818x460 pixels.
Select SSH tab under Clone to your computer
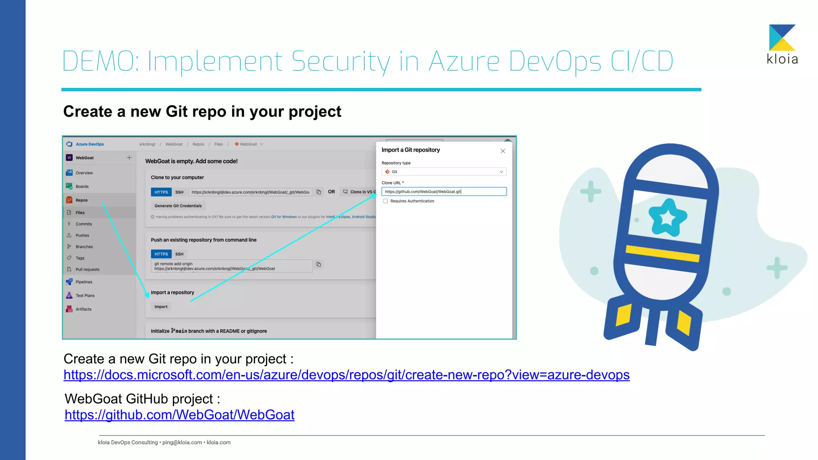click(x=179, y=192)
